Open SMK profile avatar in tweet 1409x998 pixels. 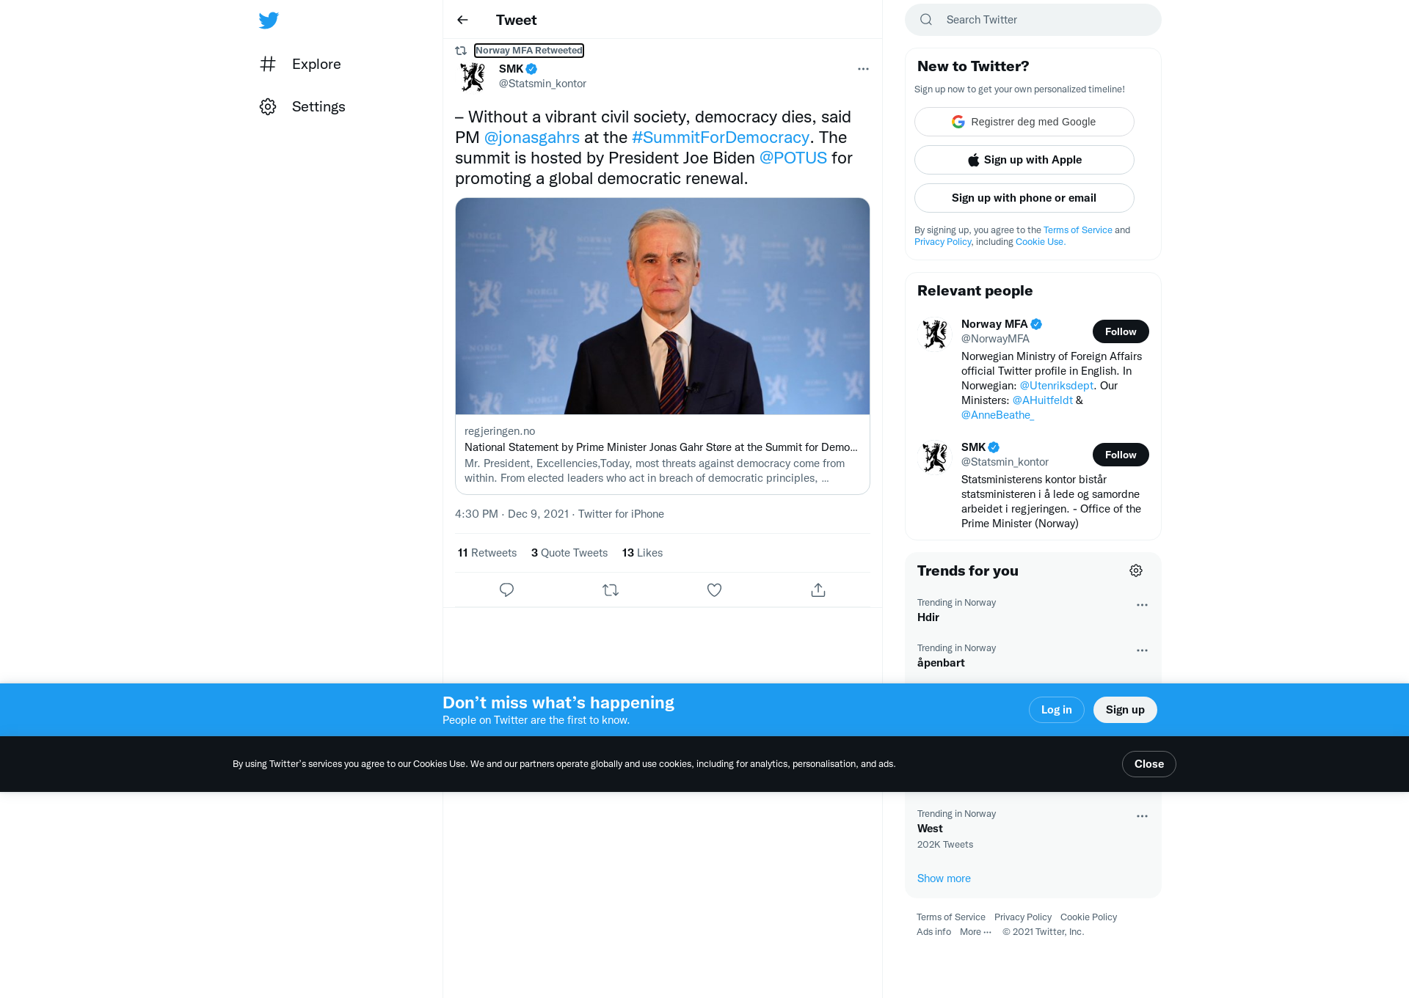tap(473, 76)
